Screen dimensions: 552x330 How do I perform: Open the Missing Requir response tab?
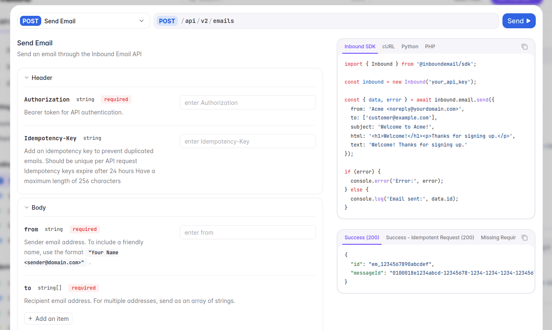point(498,238)
